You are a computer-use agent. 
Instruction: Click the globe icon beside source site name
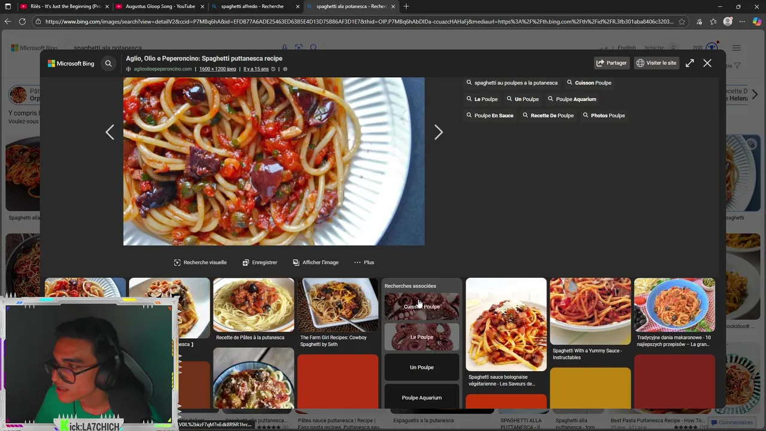[128, 69]
